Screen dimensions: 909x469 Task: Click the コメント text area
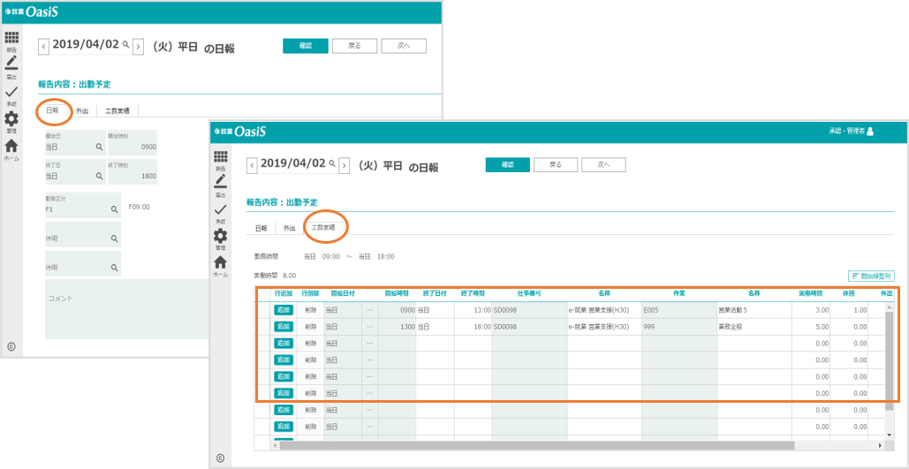pos(124,318)
